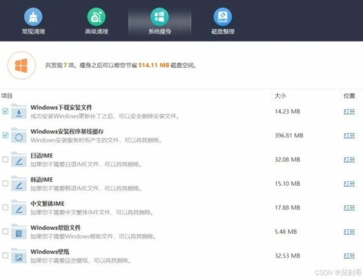
Task: Click the 14.23 MB size value
Action: pos(287,111)
